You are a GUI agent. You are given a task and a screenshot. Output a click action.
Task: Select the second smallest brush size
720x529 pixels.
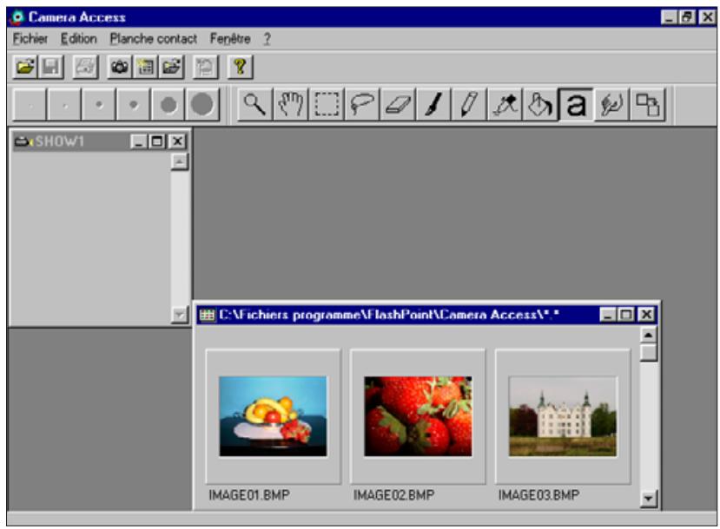click(x=64, y=105)
